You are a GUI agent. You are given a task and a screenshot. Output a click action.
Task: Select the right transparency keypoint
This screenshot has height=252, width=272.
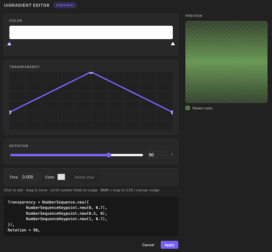(172, 112)
